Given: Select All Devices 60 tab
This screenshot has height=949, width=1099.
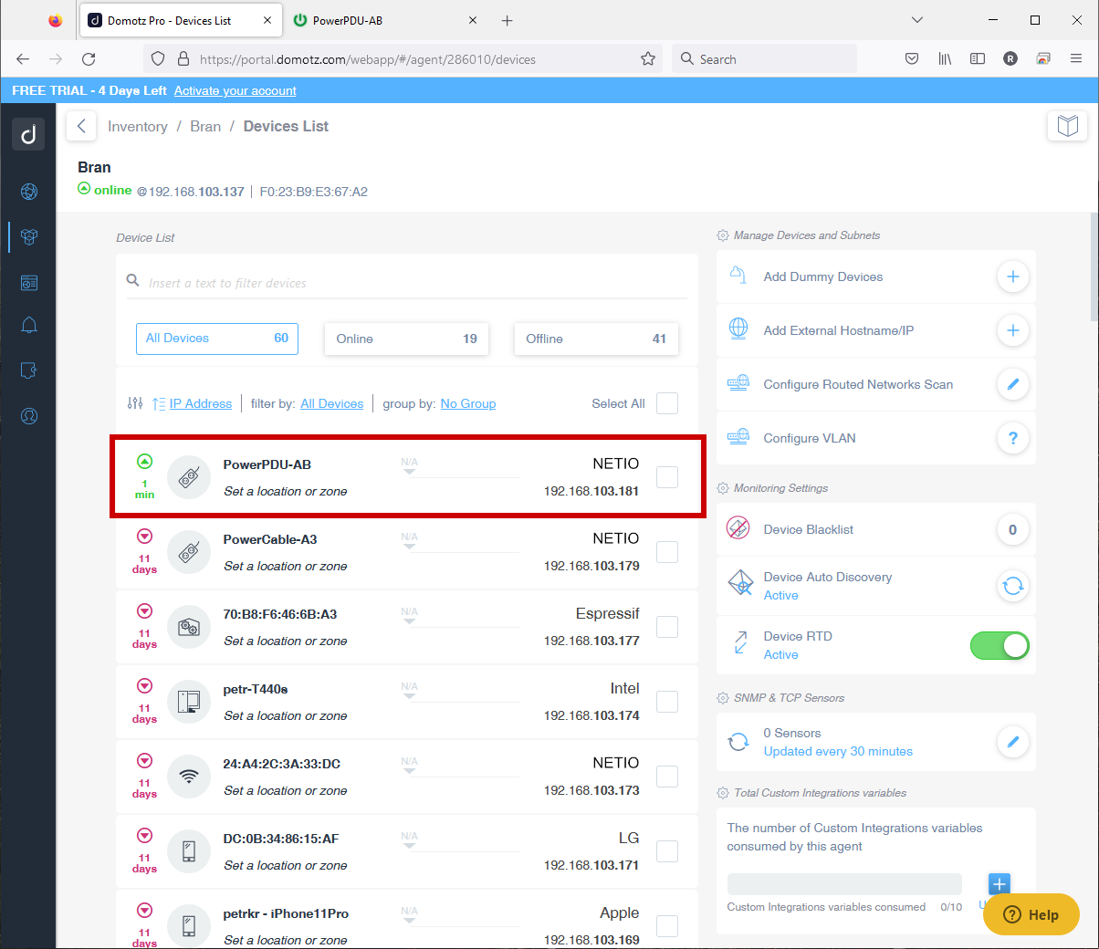Looking at the screenshot, I should tap(217, 339).
